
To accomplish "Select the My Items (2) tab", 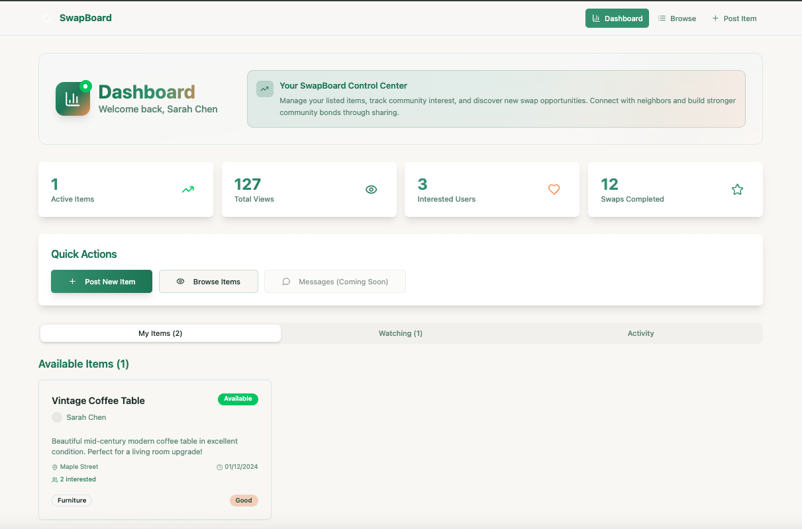I will pyautogui.click(x=160, y=333).
